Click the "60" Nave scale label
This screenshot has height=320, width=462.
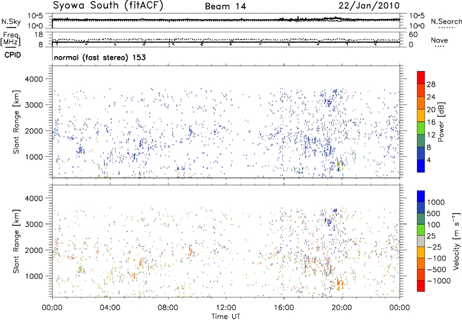(413, 35)
